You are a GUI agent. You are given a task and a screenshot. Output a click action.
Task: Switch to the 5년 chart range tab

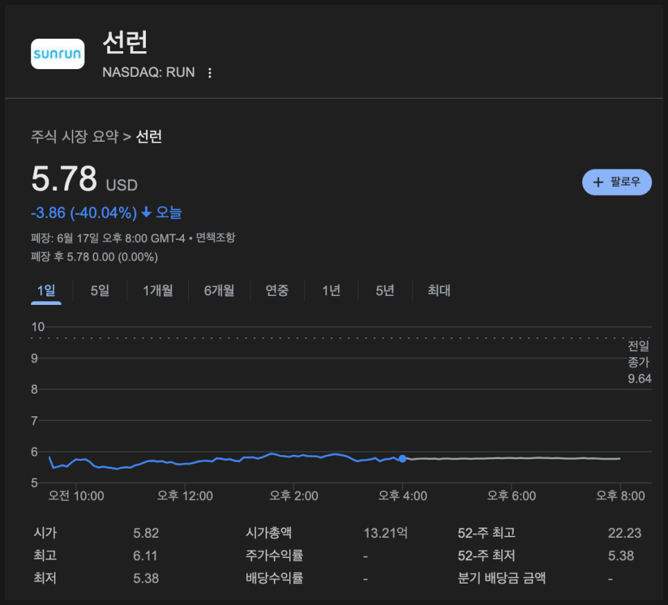[385, 290]
